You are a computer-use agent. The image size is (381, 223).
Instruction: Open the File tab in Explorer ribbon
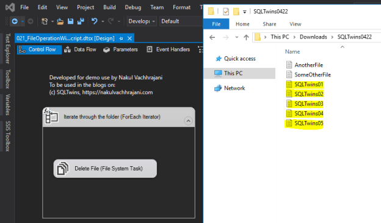pos(216,24)
